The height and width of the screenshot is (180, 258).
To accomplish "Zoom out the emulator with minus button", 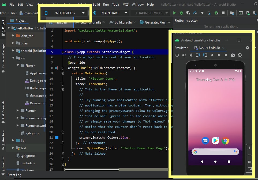I will [250, 155].
